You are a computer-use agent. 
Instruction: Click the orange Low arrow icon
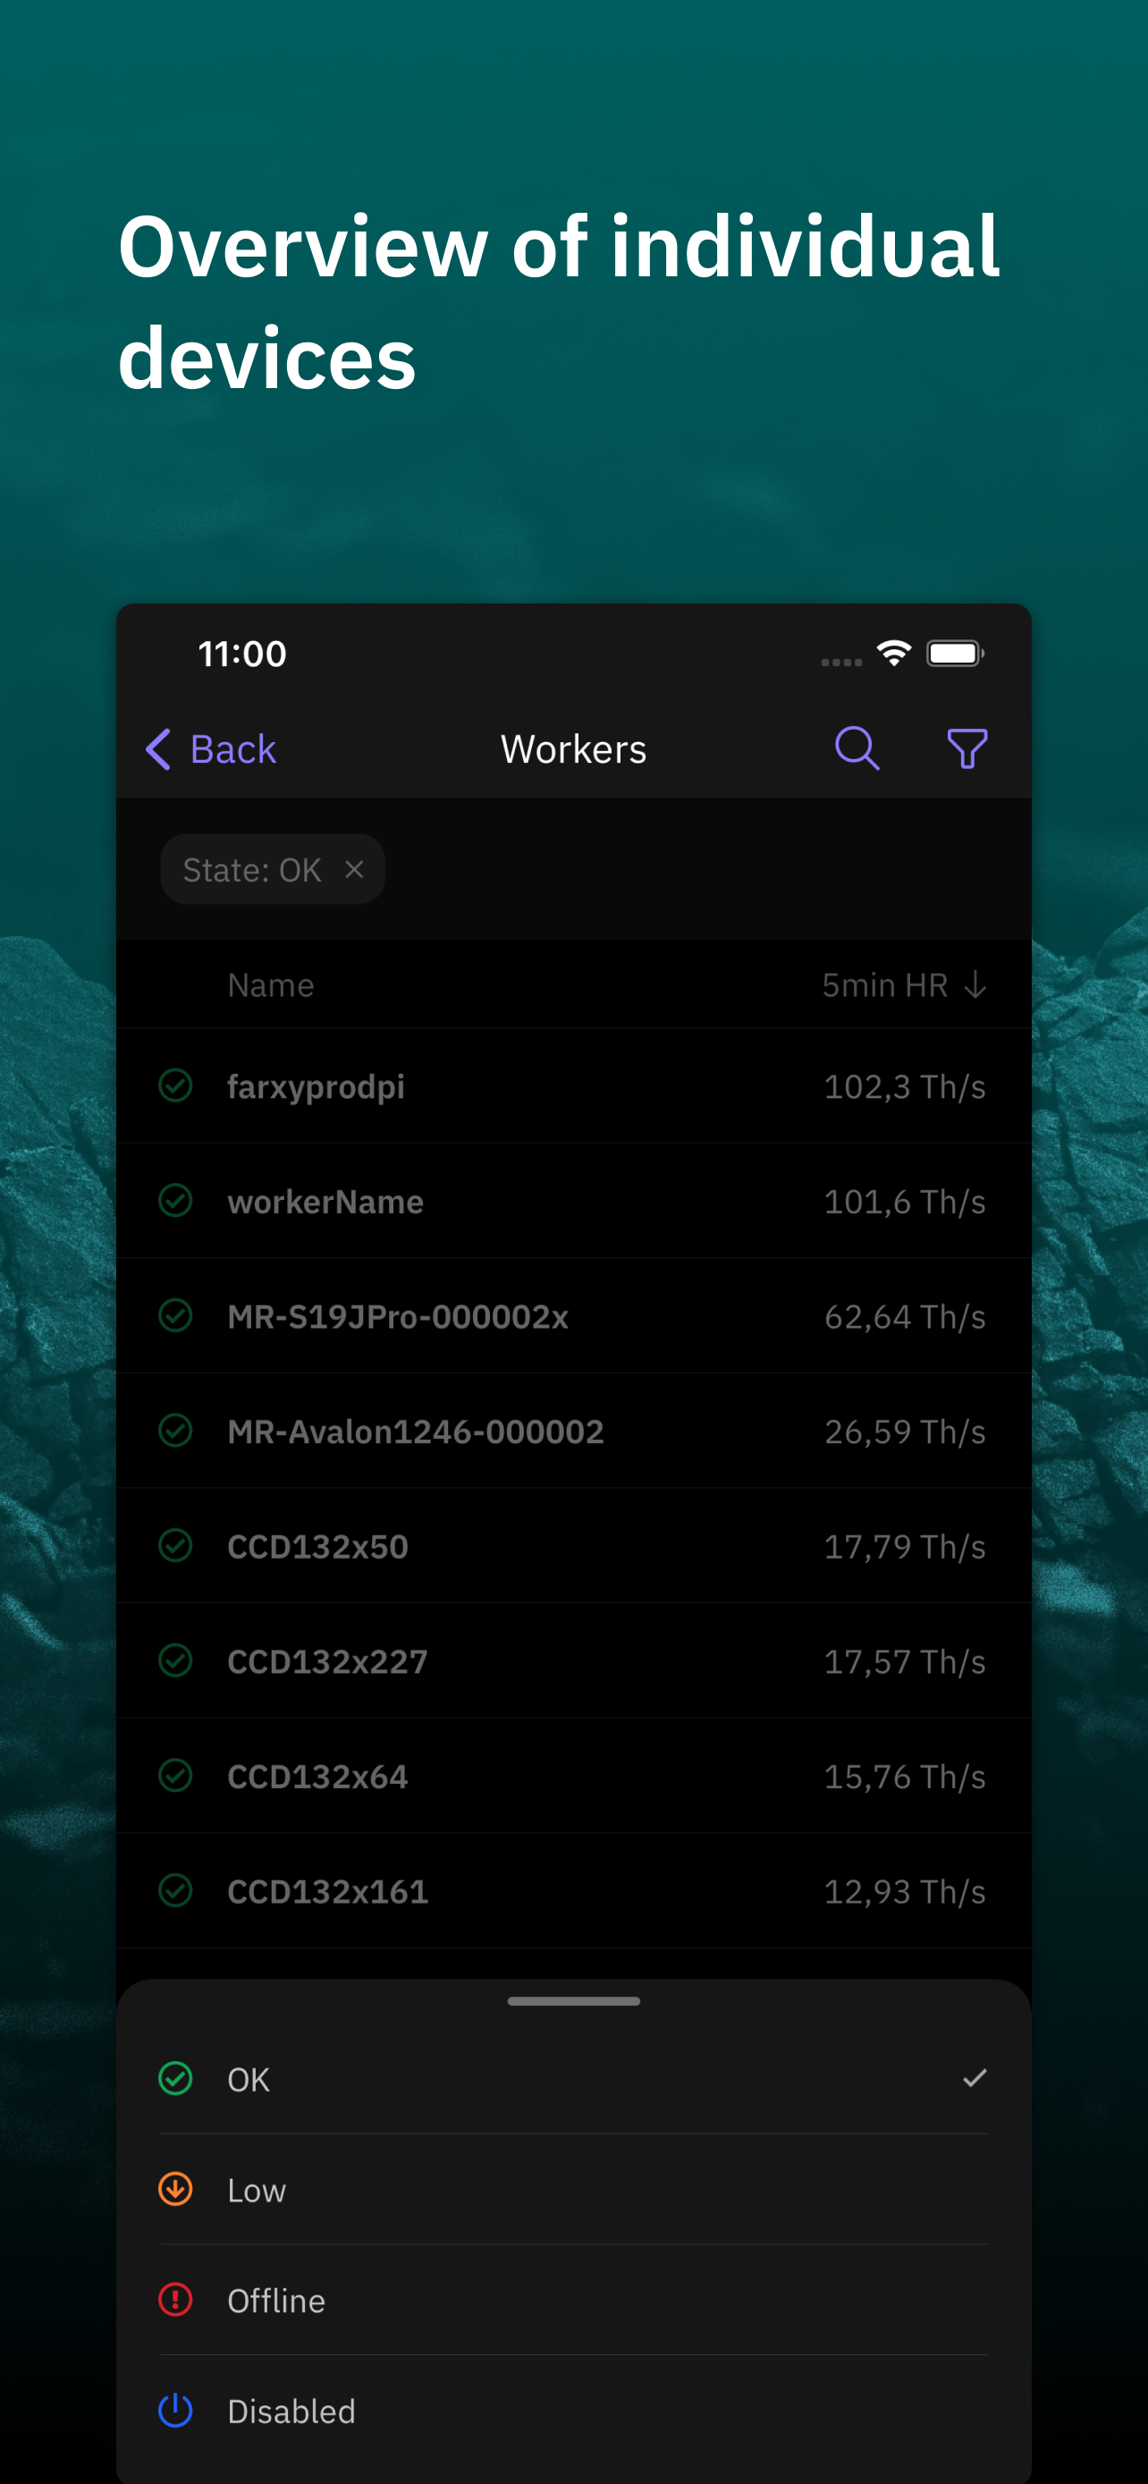pos(175,2188)
